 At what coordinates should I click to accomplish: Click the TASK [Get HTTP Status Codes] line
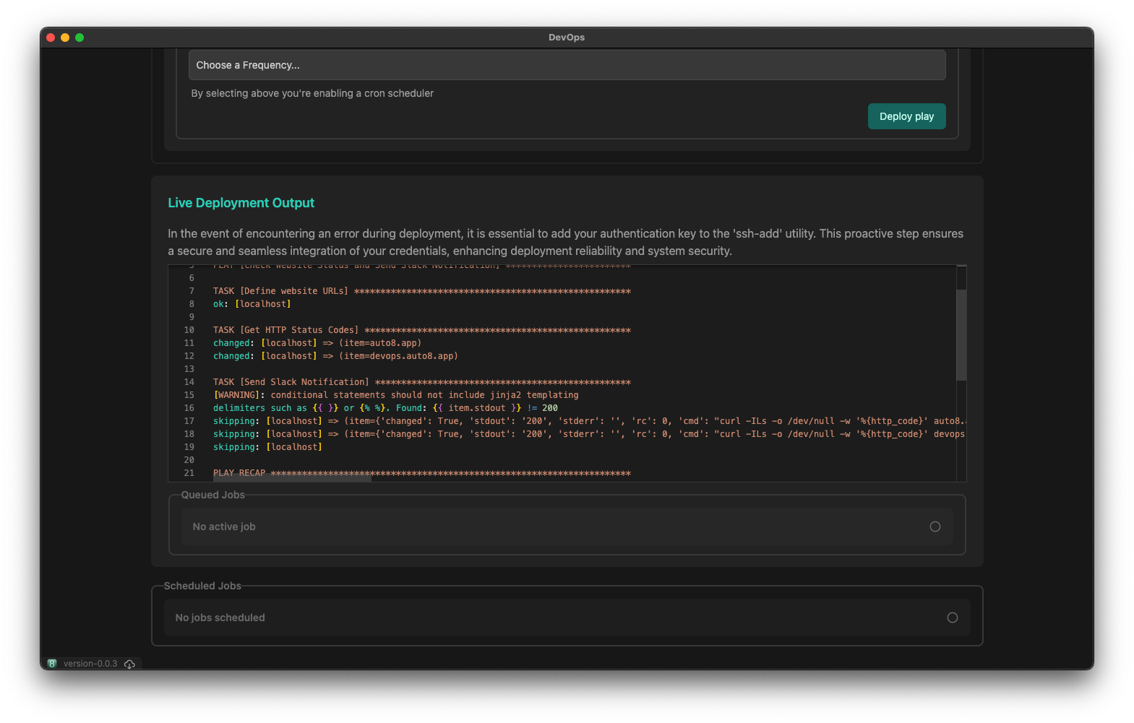(422, 330)
